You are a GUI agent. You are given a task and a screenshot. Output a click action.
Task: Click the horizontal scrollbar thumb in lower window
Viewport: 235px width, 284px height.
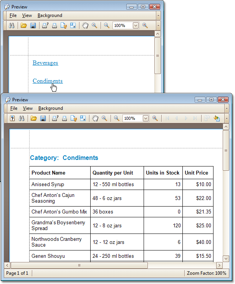(79, 266)
